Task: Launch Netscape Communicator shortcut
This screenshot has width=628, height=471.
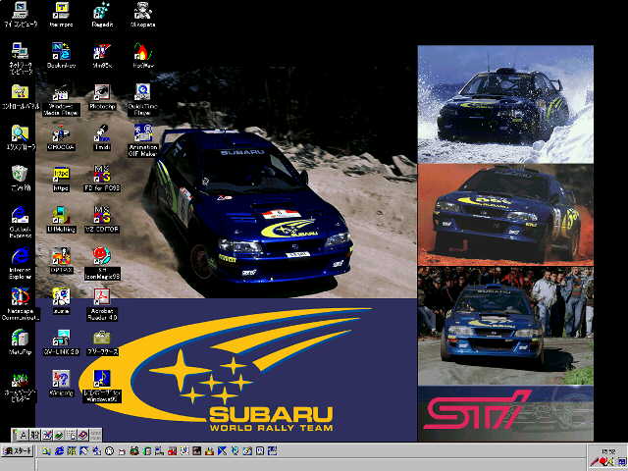Action: tap(19, 296)
